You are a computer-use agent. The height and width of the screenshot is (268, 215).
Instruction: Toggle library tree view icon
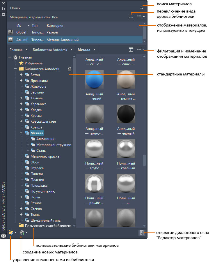(131, 50)
